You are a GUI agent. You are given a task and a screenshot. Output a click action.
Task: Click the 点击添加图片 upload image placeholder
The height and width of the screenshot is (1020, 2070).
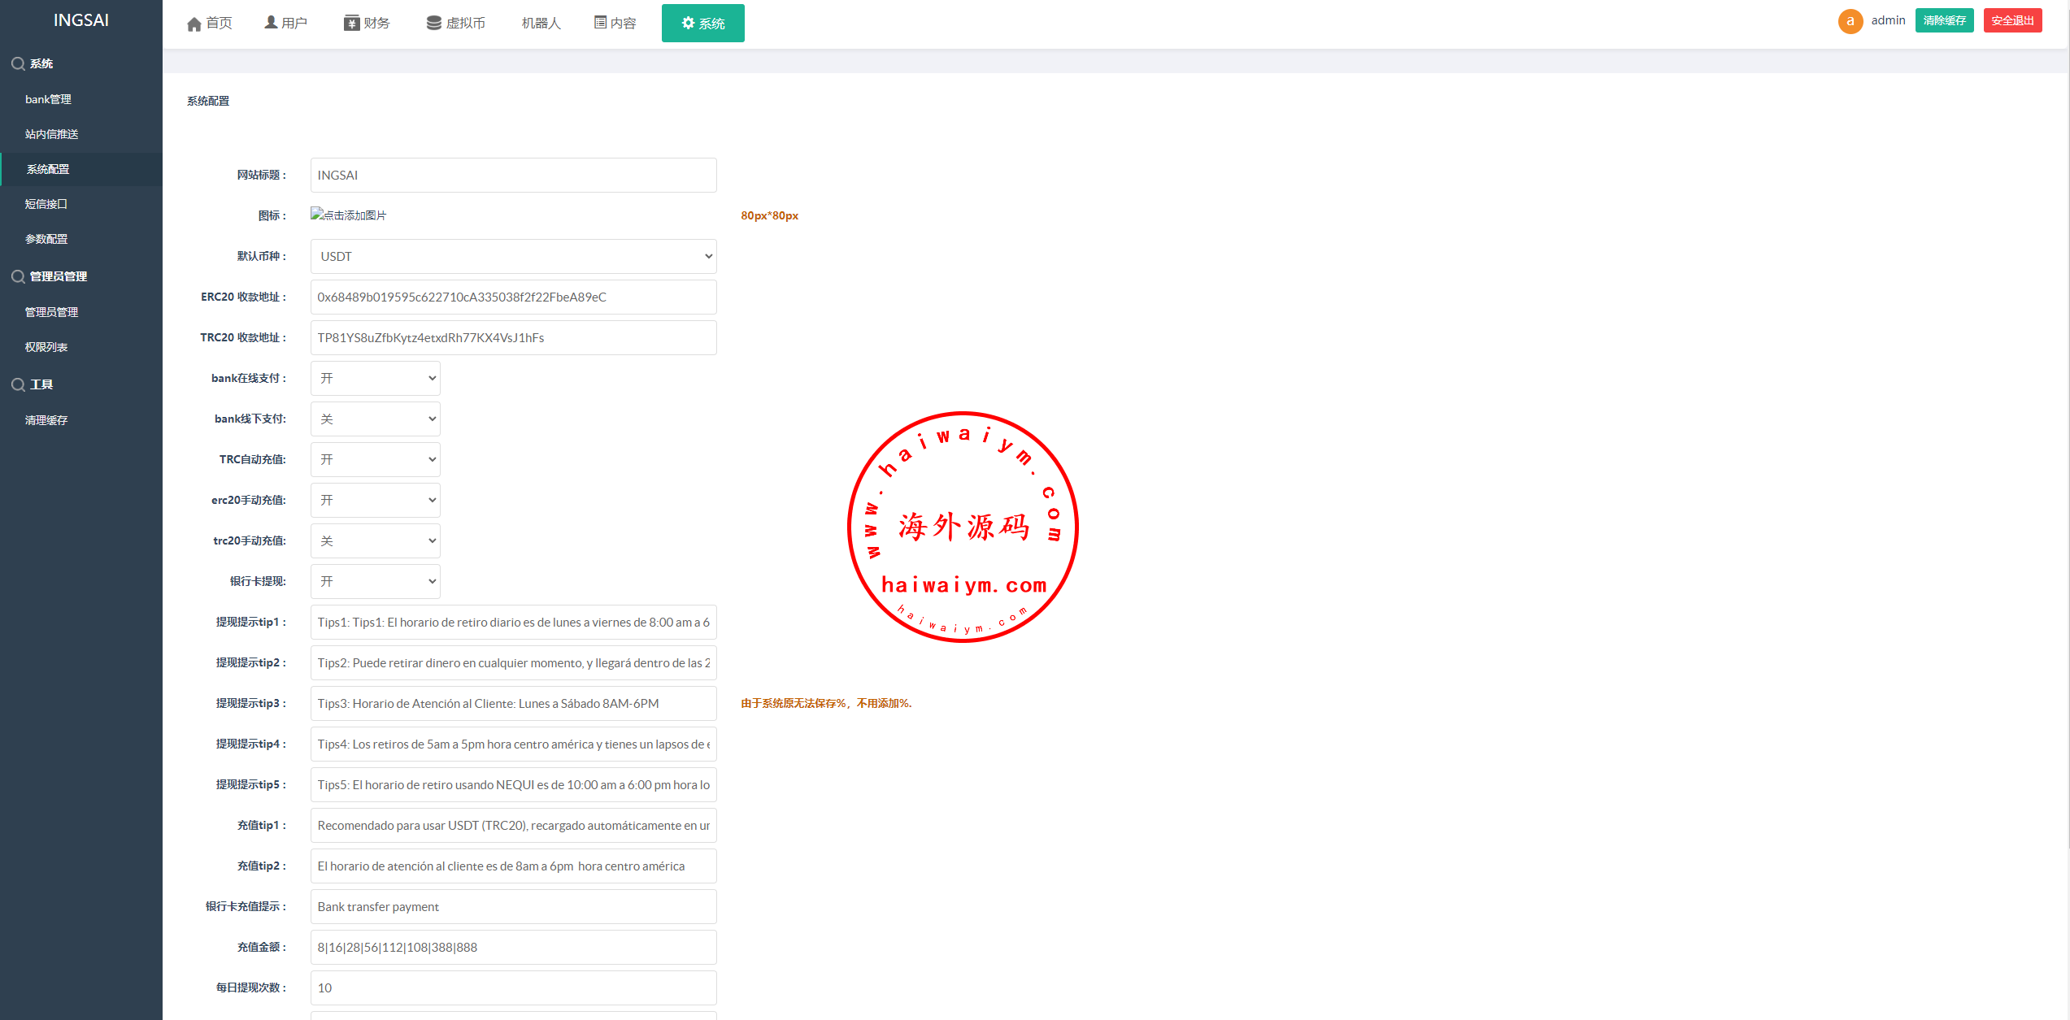(348, 215)
